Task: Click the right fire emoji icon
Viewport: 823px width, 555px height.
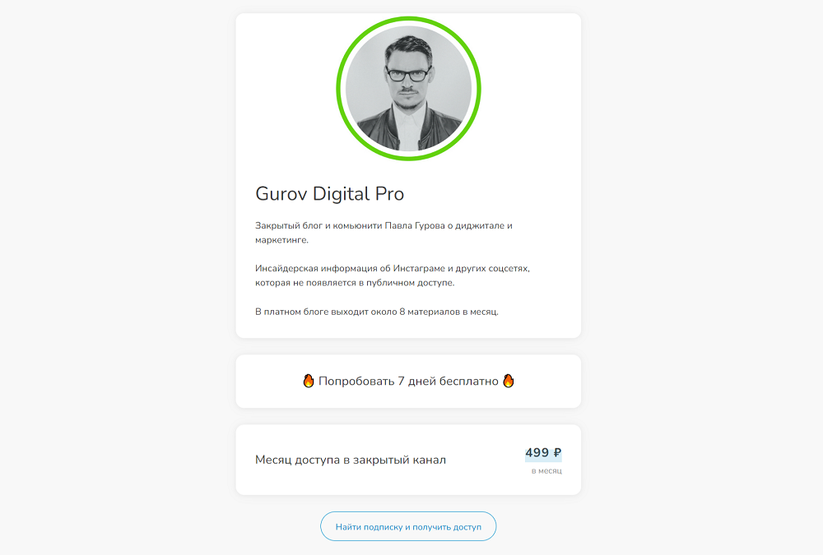Action: (508, 381)
